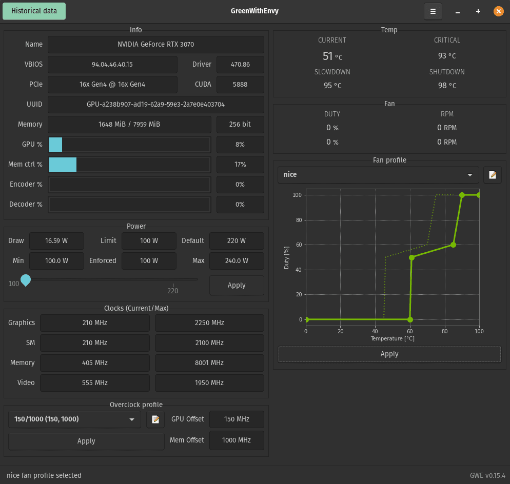Minimize the GreenWithEnvy window
Image resolution: width=510 pixels, height=484 pixels.
[x=457, y=11]
